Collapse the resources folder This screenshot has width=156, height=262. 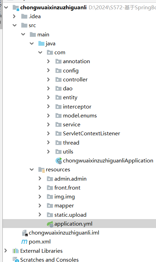31,170
